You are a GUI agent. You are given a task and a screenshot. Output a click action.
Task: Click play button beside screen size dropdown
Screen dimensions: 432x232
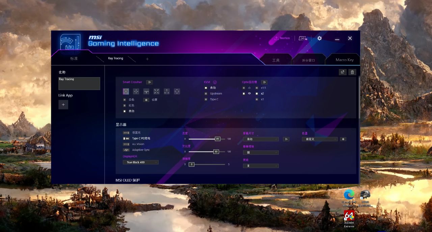point(286,139)
